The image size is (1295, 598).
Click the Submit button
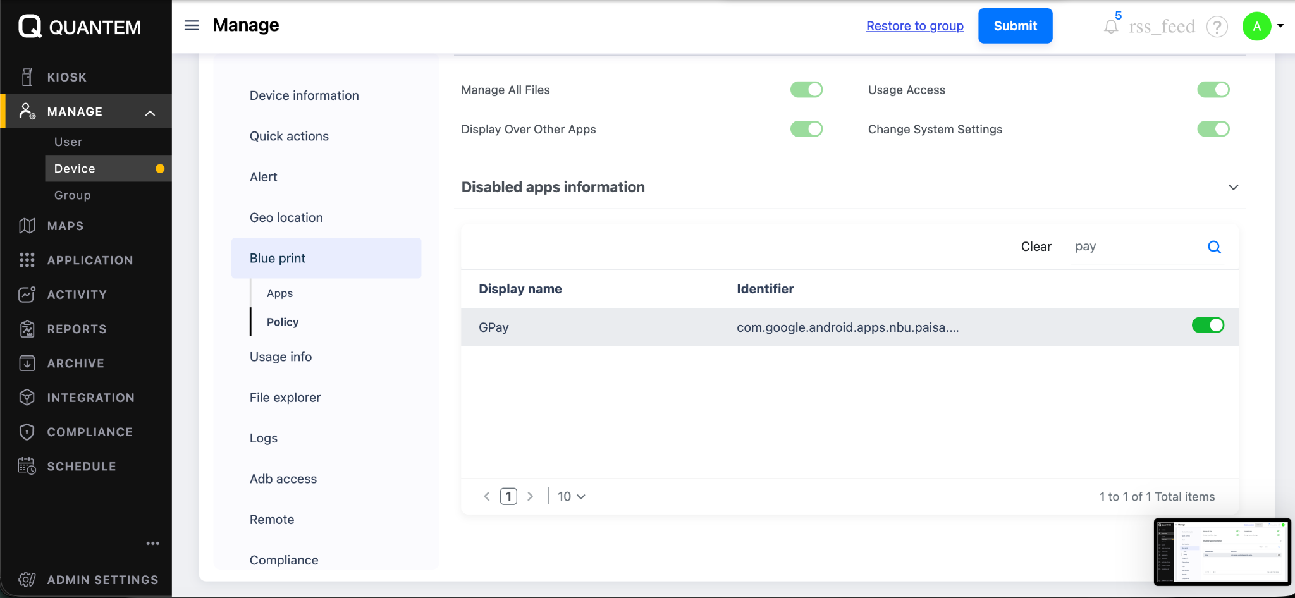[1015, 26]
